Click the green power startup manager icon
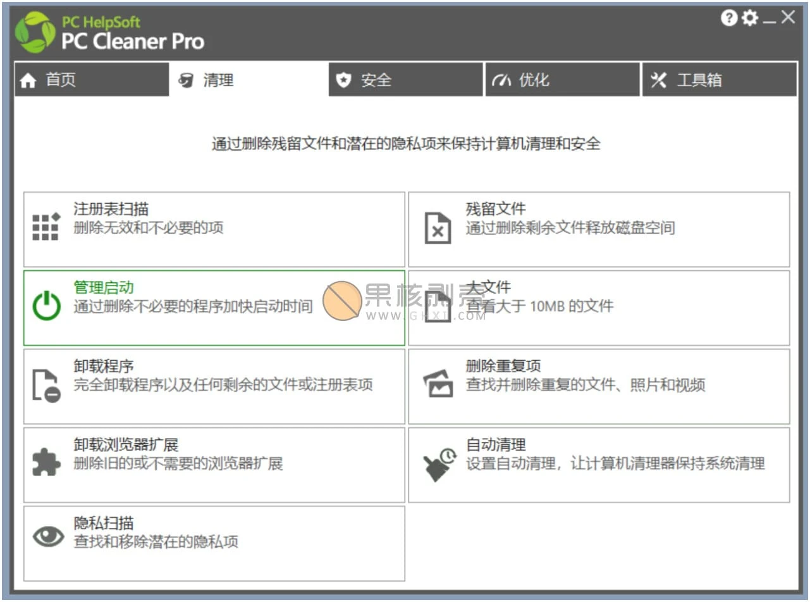The image size is (810, 602). point(46,306)
